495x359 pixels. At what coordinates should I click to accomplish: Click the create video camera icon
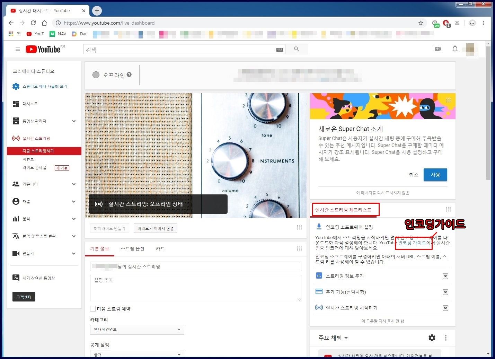click(x=438, y=49)
